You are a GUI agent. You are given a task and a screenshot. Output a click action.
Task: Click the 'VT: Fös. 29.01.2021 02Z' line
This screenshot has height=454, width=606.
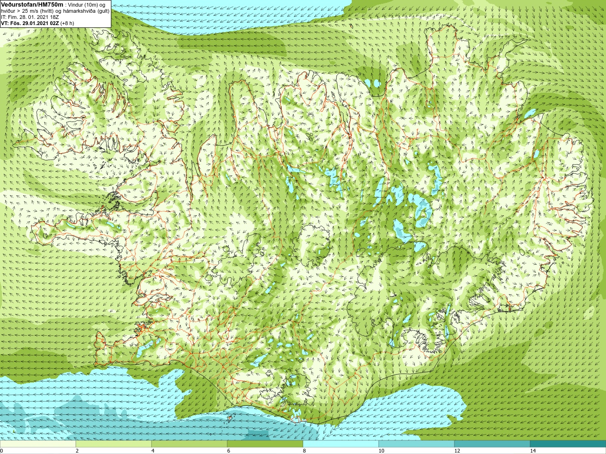point(30,23)
